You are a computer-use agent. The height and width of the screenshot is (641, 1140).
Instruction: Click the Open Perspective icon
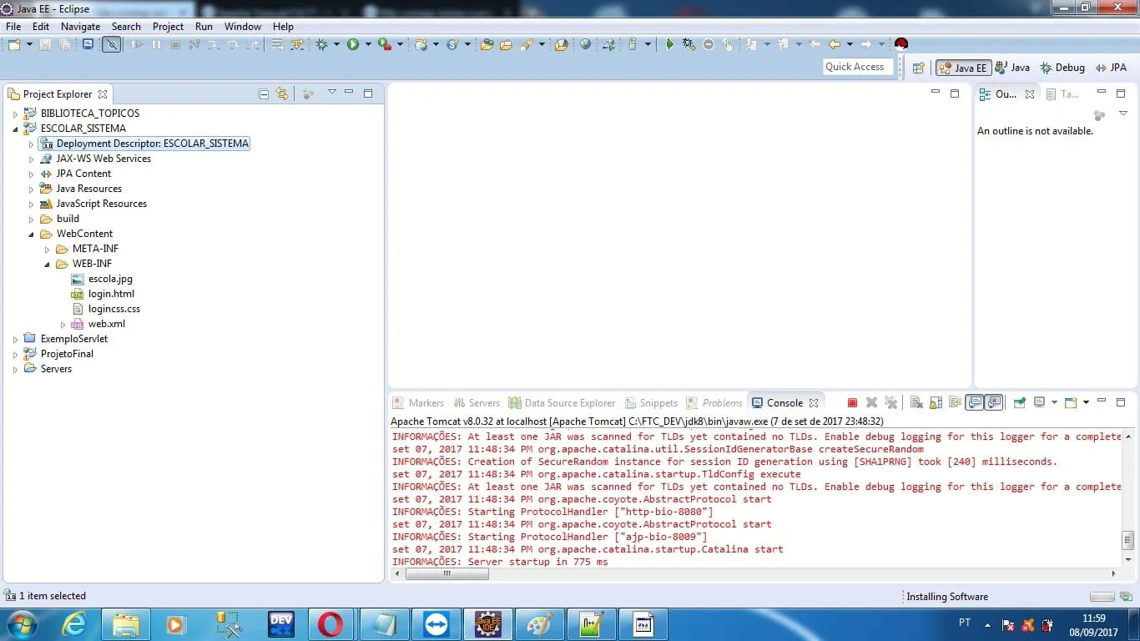918,68
